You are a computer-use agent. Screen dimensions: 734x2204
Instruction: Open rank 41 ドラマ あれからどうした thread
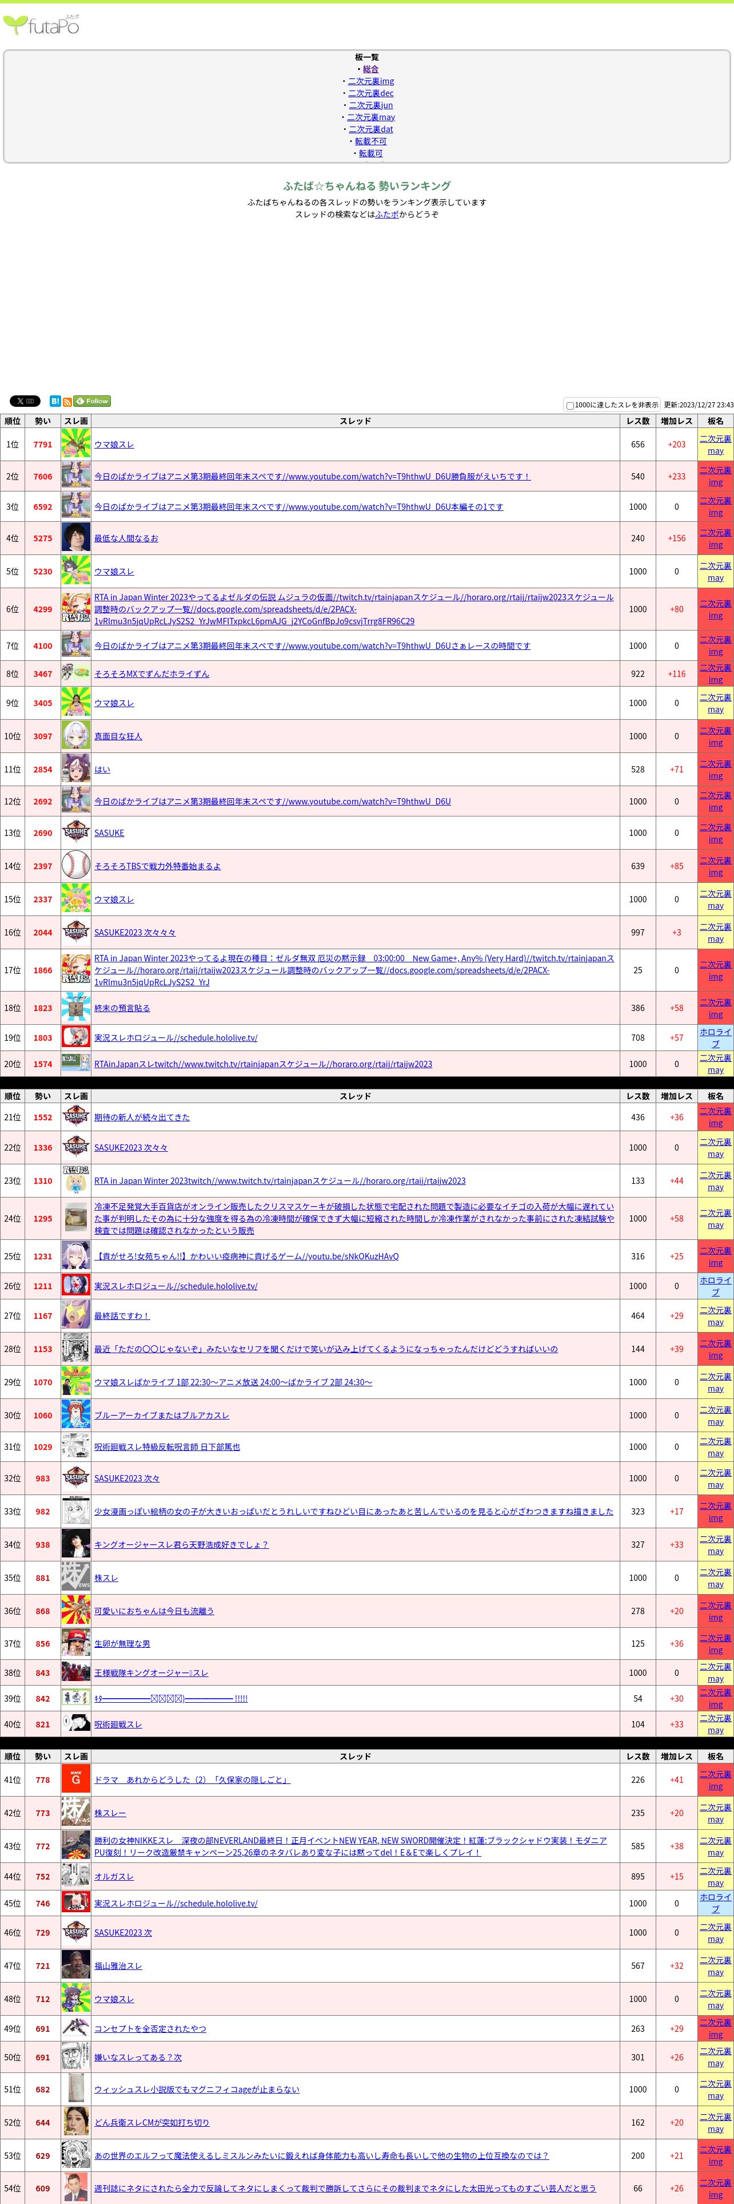coord(192,1781)
